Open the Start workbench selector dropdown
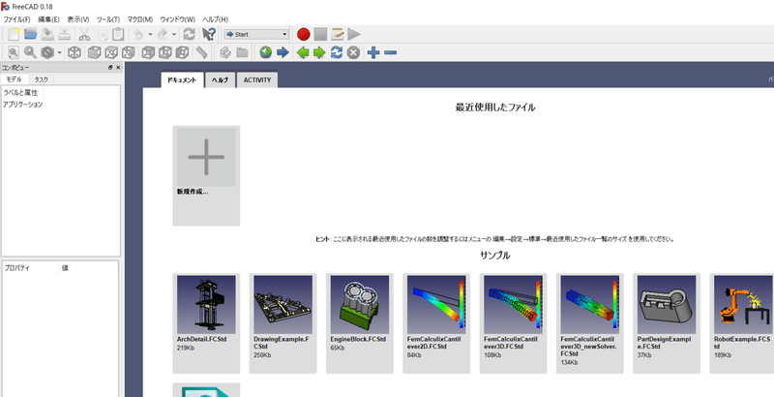774x397 pixels. [x=256, y=34]
